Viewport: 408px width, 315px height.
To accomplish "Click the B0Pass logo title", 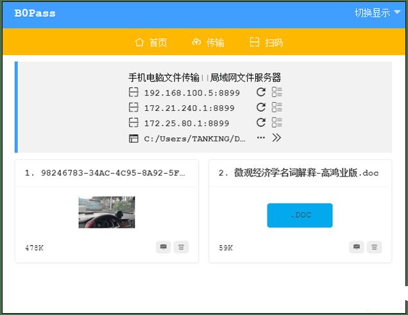I will 35,13.
